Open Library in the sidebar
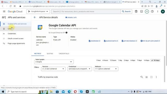 point(16,29)
